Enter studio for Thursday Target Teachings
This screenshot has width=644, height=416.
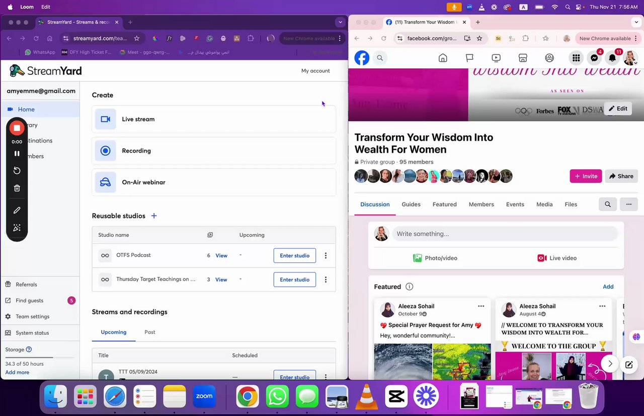(x=295, y=279)
